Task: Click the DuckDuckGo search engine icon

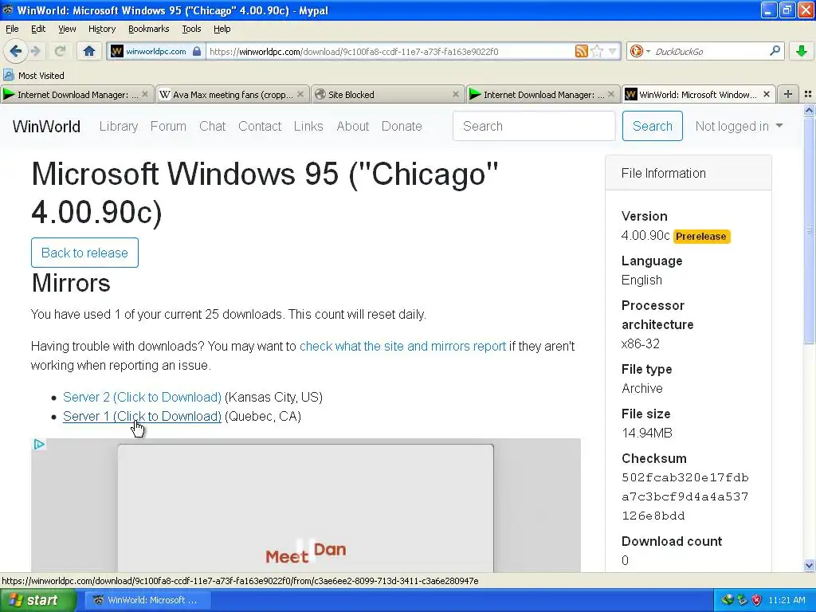Action: coord(636,51)
